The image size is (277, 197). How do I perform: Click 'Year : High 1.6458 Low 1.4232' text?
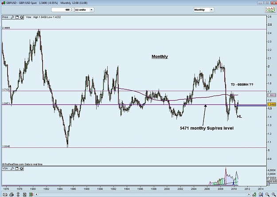point(43,17)
